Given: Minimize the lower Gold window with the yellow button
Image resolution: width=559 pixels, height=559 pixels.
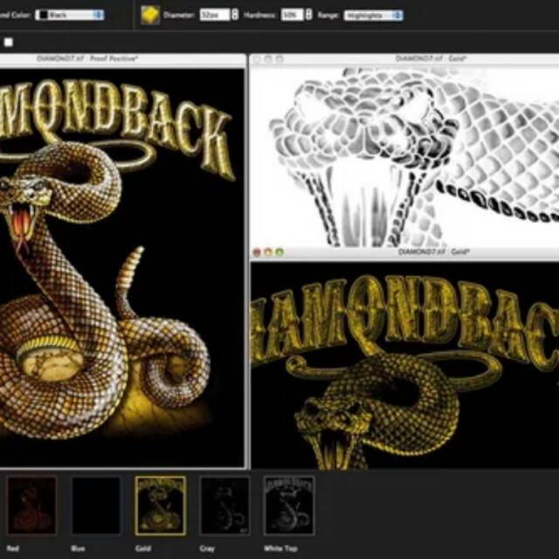Looking at the screenshot, I should pos(268,252).
